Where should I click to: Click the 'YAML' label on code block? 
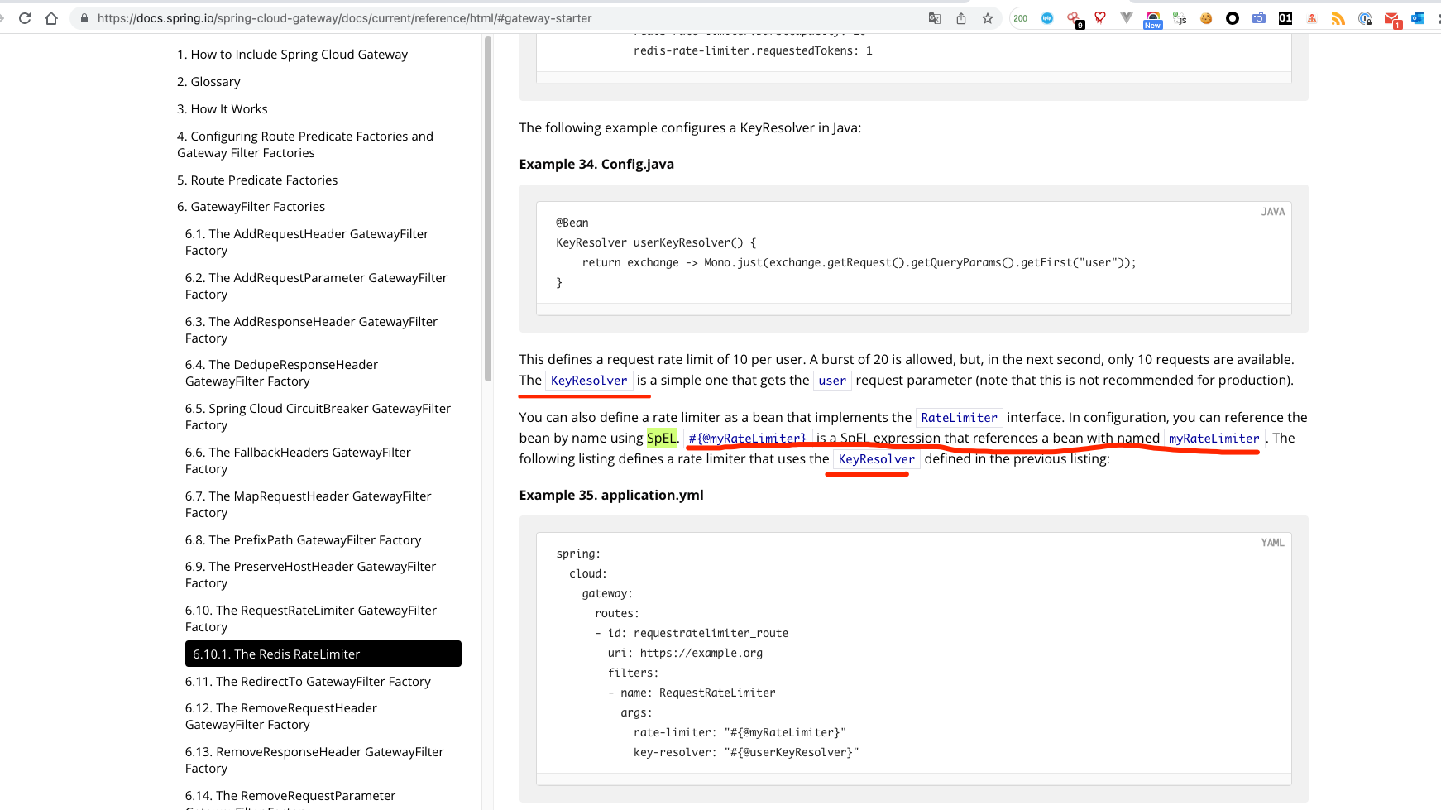1273,543
